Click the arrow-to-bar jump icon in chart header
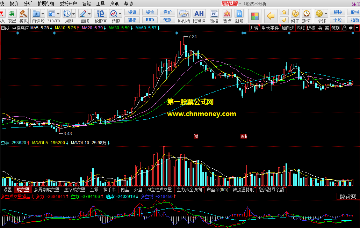The image size is (360, 228). [351, 28]
